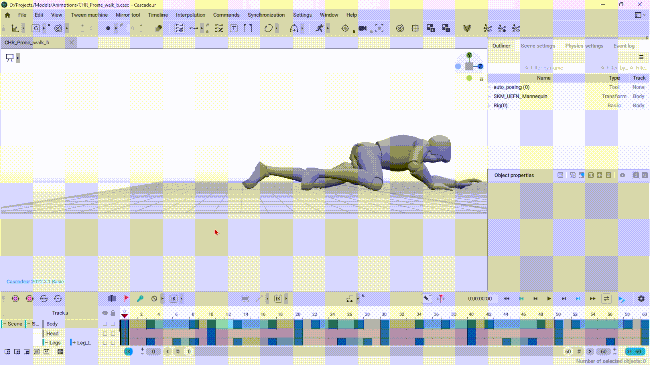Open the Tween machine menu

tap(89, 15)
